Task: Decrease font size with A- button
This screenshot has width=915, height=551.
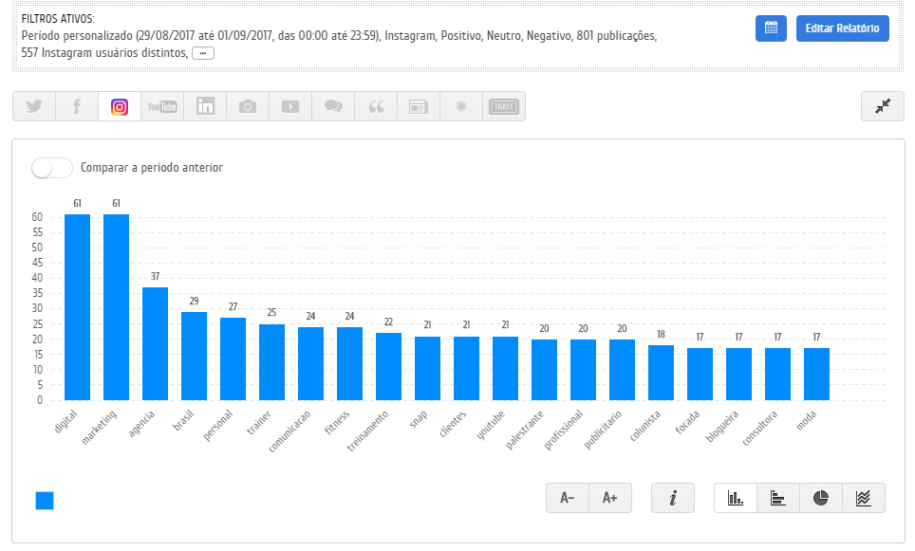Action: click(568, 498)
